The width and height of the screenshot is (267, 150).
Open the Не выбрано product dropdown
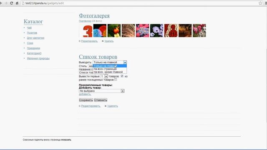(101, 91)
